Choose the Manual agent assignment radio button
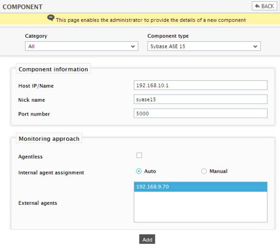Screen dimensions: 280x247 [x=204, y=171]
